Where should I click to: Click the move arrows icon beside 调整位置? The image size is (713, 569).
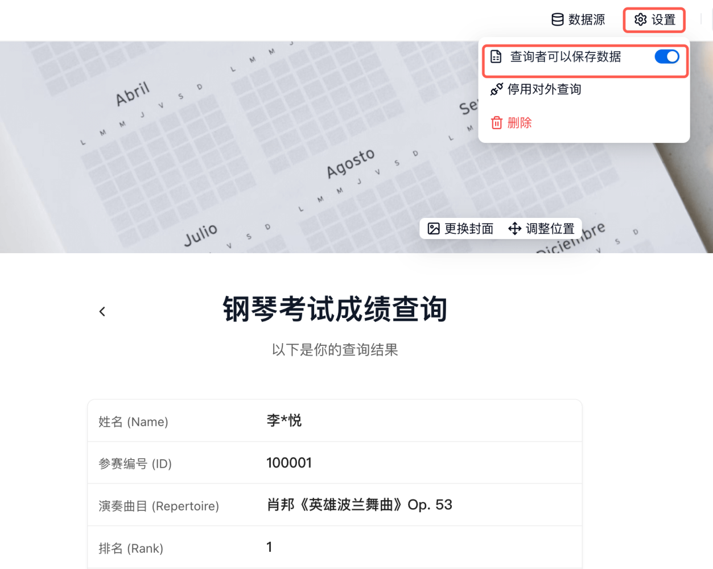514,229
